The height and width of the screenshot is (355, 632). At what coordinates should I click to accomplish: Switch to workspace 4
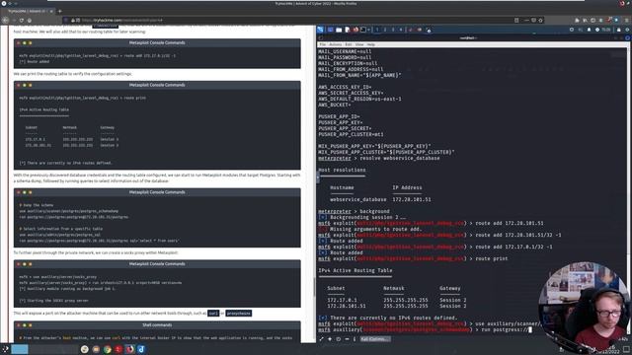click(401, 30)
